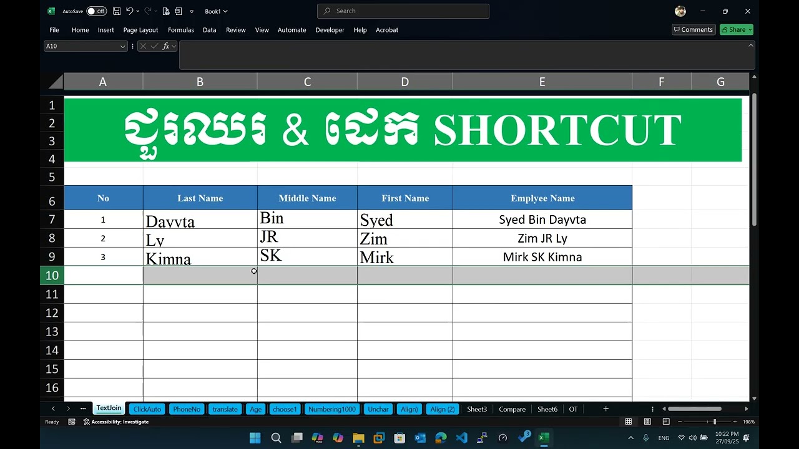Switch to Page Break Preview icon in status bar

pyautogui.click(x=666, y=422)
